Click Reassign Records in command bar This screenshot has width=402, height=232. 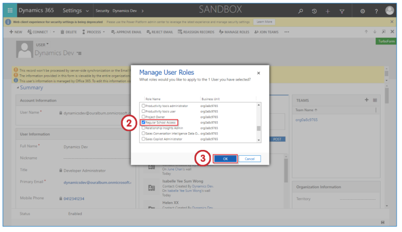tap(196, 32)
